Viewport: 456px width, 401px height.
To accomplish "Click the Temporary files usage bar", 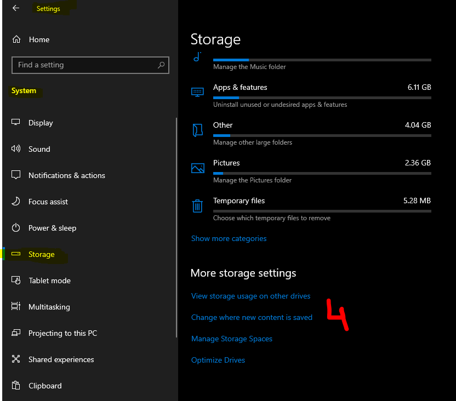I will [322, 211].
